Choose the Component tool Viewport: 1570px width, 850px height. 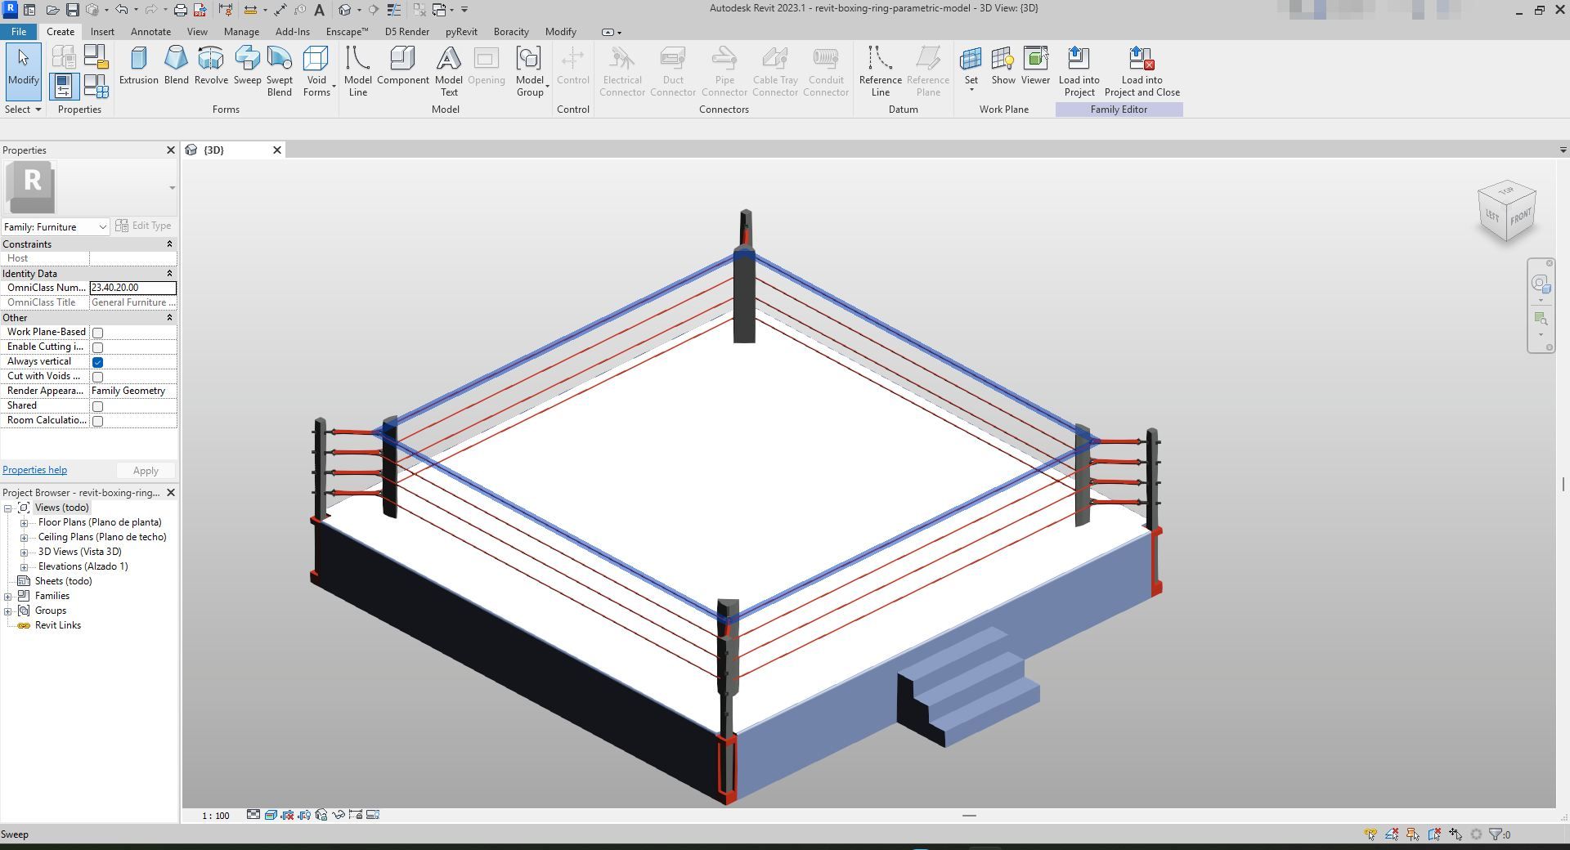coord(402,65)
